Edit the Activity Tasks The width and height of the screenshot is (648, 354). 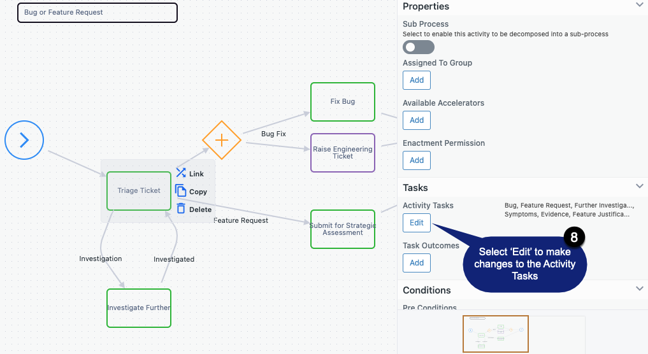point(417,223)
